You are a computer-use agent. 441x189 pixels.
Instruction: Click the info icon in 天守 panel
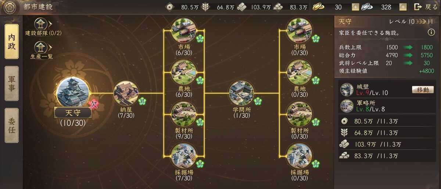click(431, 33)
